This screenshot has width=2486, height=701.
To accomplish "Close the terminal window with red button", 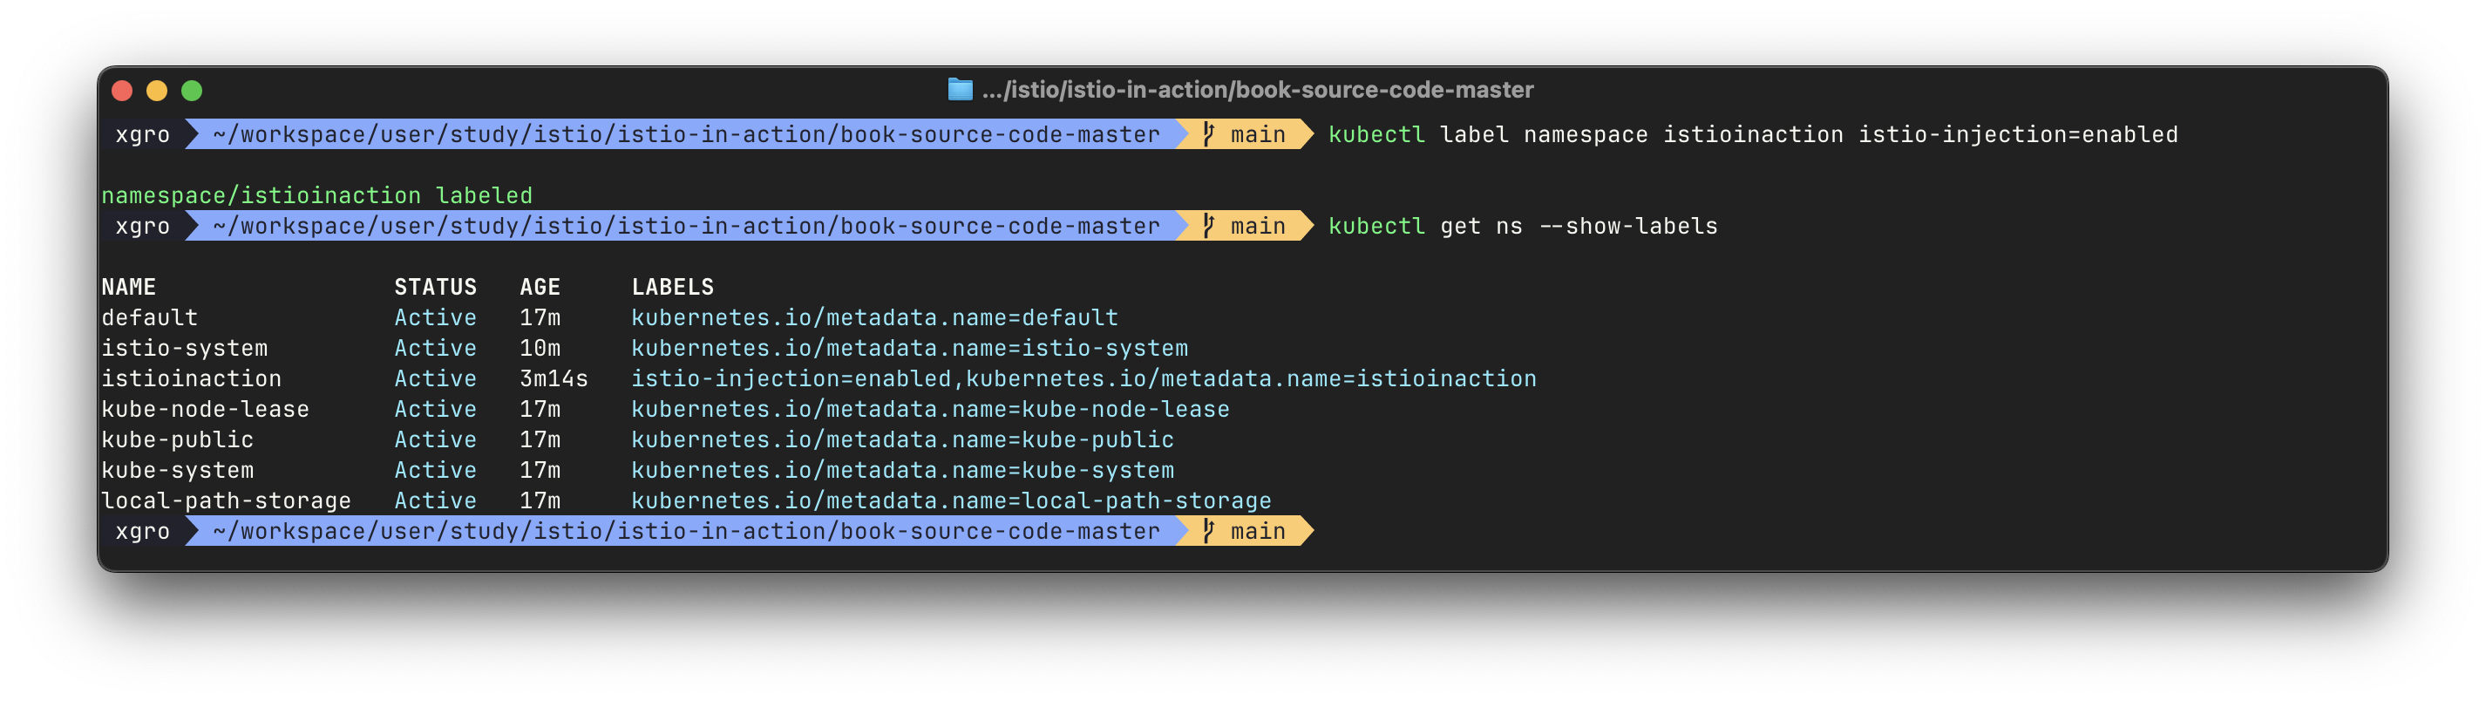I will tap(123, 91).
